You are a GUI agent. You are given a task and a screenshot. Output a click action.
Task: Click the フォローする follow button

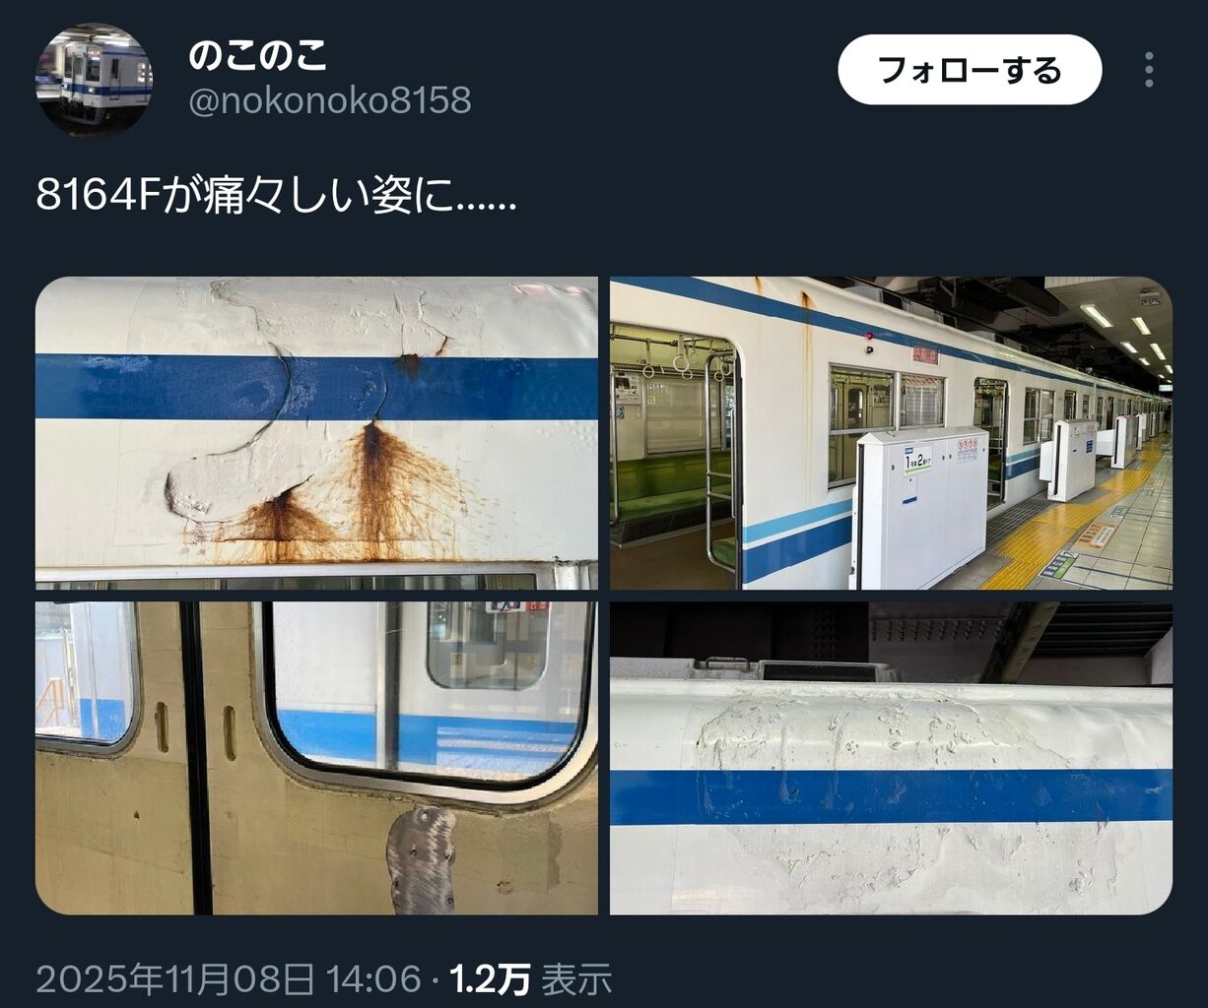pyautogui.click(x=970, y=70)
